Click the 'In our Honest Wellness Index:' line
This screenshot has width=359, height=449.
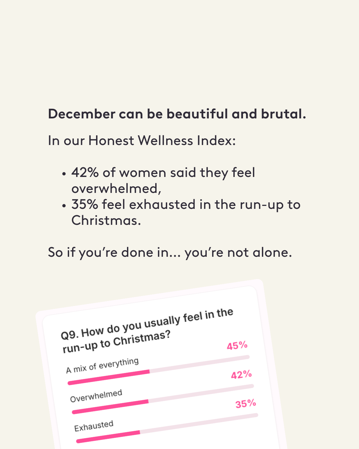click(x=142, y=141)
